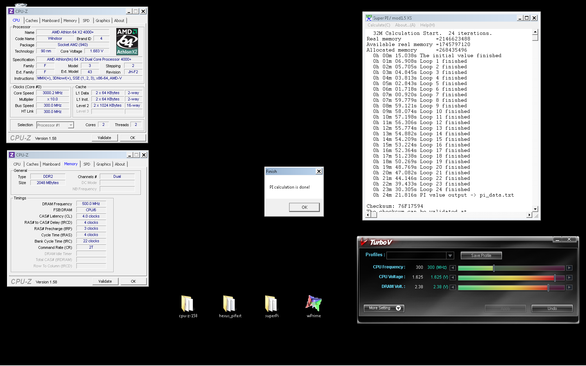Click the AMD Athlon X2 logo

(127, 41)
